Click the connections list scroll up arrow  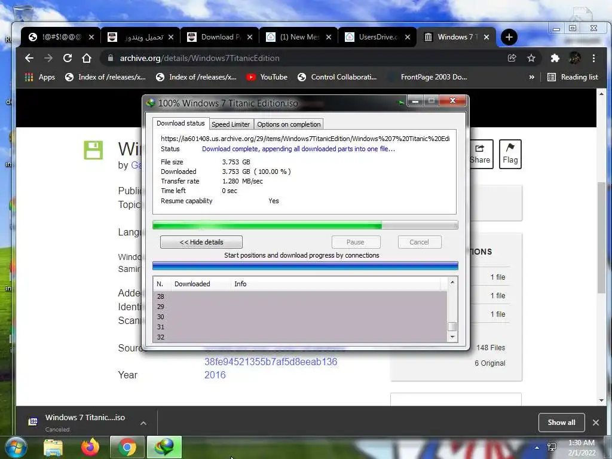coord(452,282)
